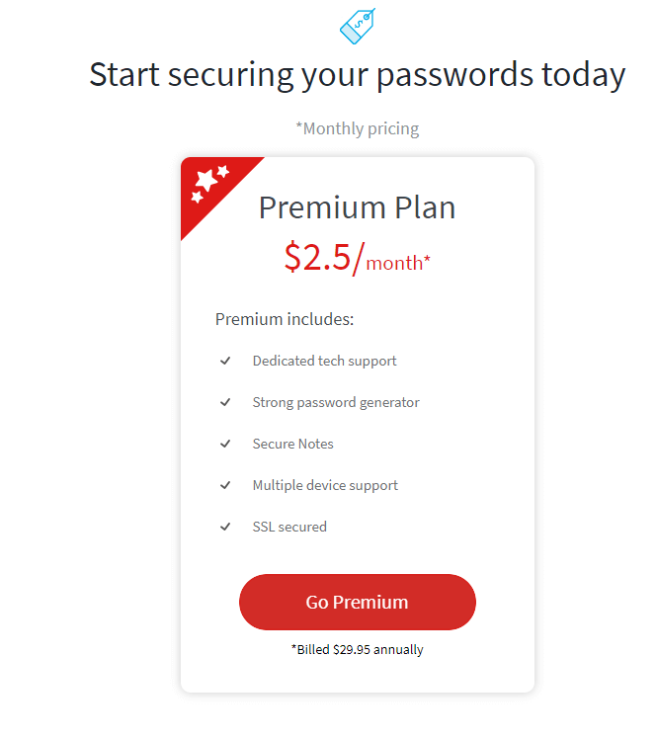Click the blue price tag icon
This screenshot has height=738, width=657.
click(x=358, y=26)
